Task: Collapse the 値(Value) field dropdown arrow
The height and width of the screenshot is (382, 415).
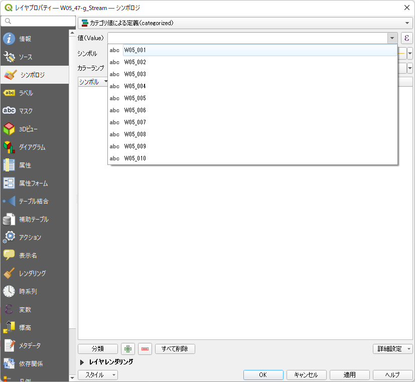Action: tap(391, 38)
